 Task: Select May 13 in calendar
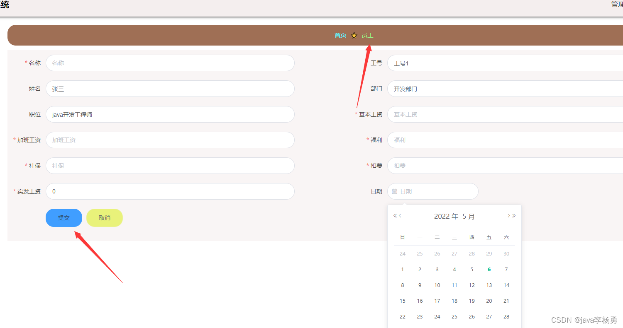(x=489, y=285)
